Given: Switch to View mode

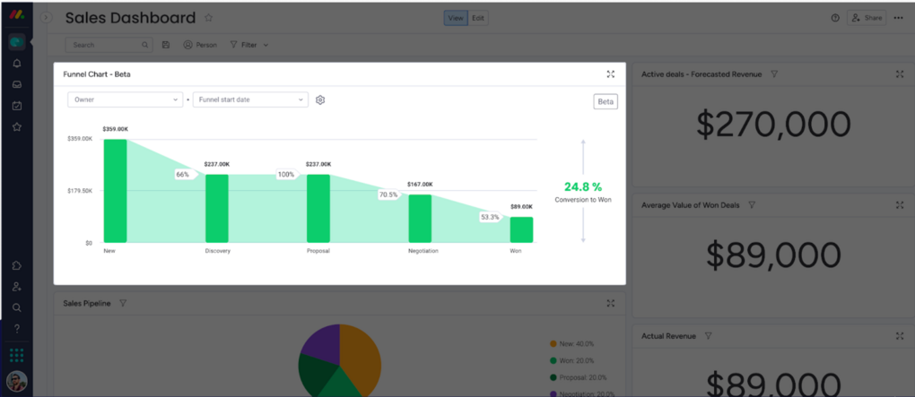Looking at the screenshot, I should [x=456, y=18].
